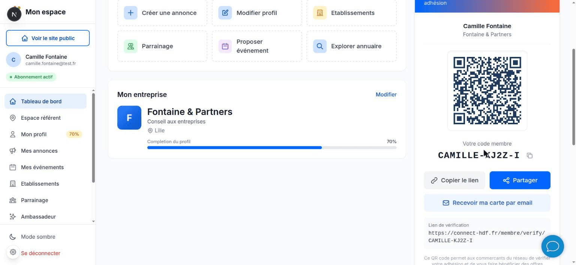The image size is (576, 265).
Task: Click the sidebar menu scrollbar
Action: click(x=93, y=138)
